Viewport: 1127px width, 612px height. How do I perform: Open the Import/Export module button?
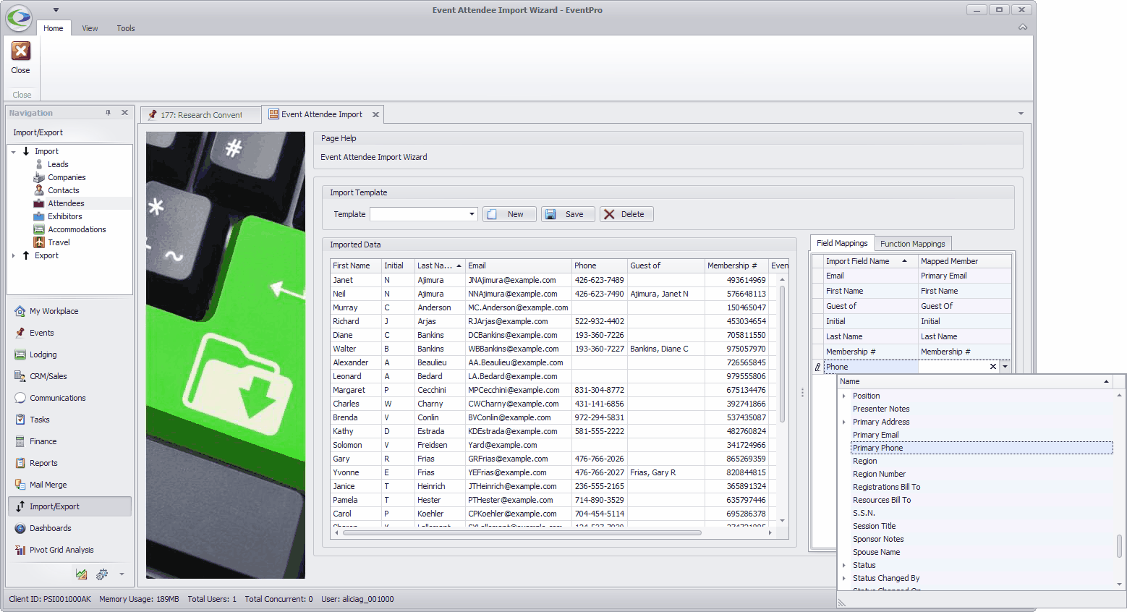point(69,506)
